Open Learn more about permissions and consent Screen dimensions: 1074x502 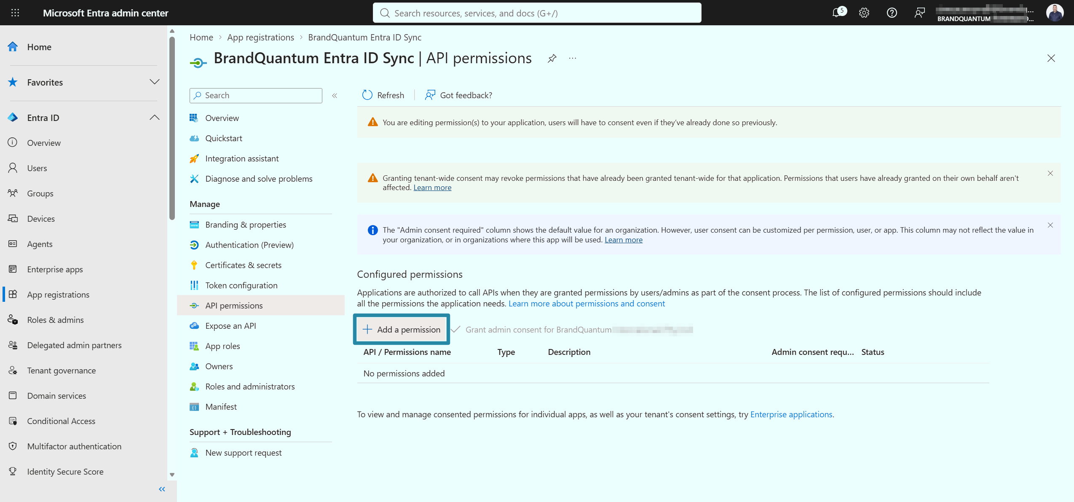(x=587, y=303)
